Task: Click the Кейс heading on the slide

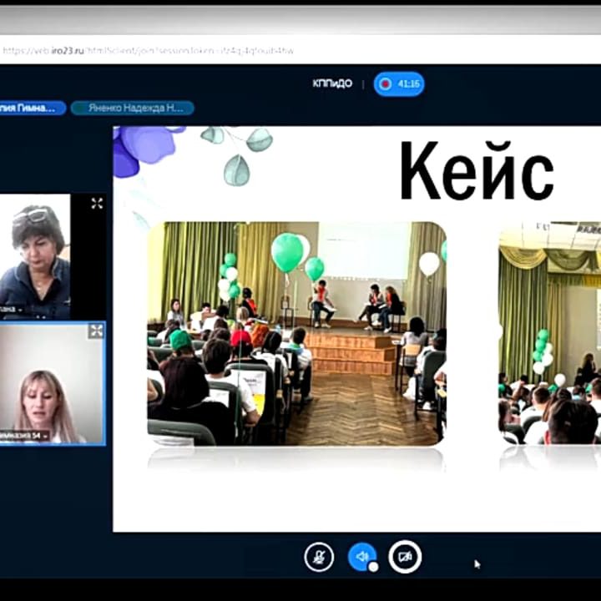Action: pyautogui.click(x=476, y=171)
